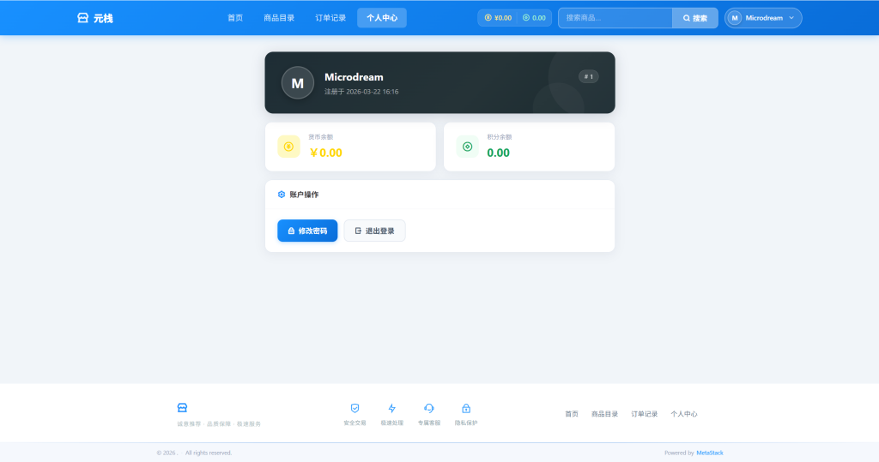Screen dimensions: 879x462
Task: Click the footer store logo icon
Action: 182,407
